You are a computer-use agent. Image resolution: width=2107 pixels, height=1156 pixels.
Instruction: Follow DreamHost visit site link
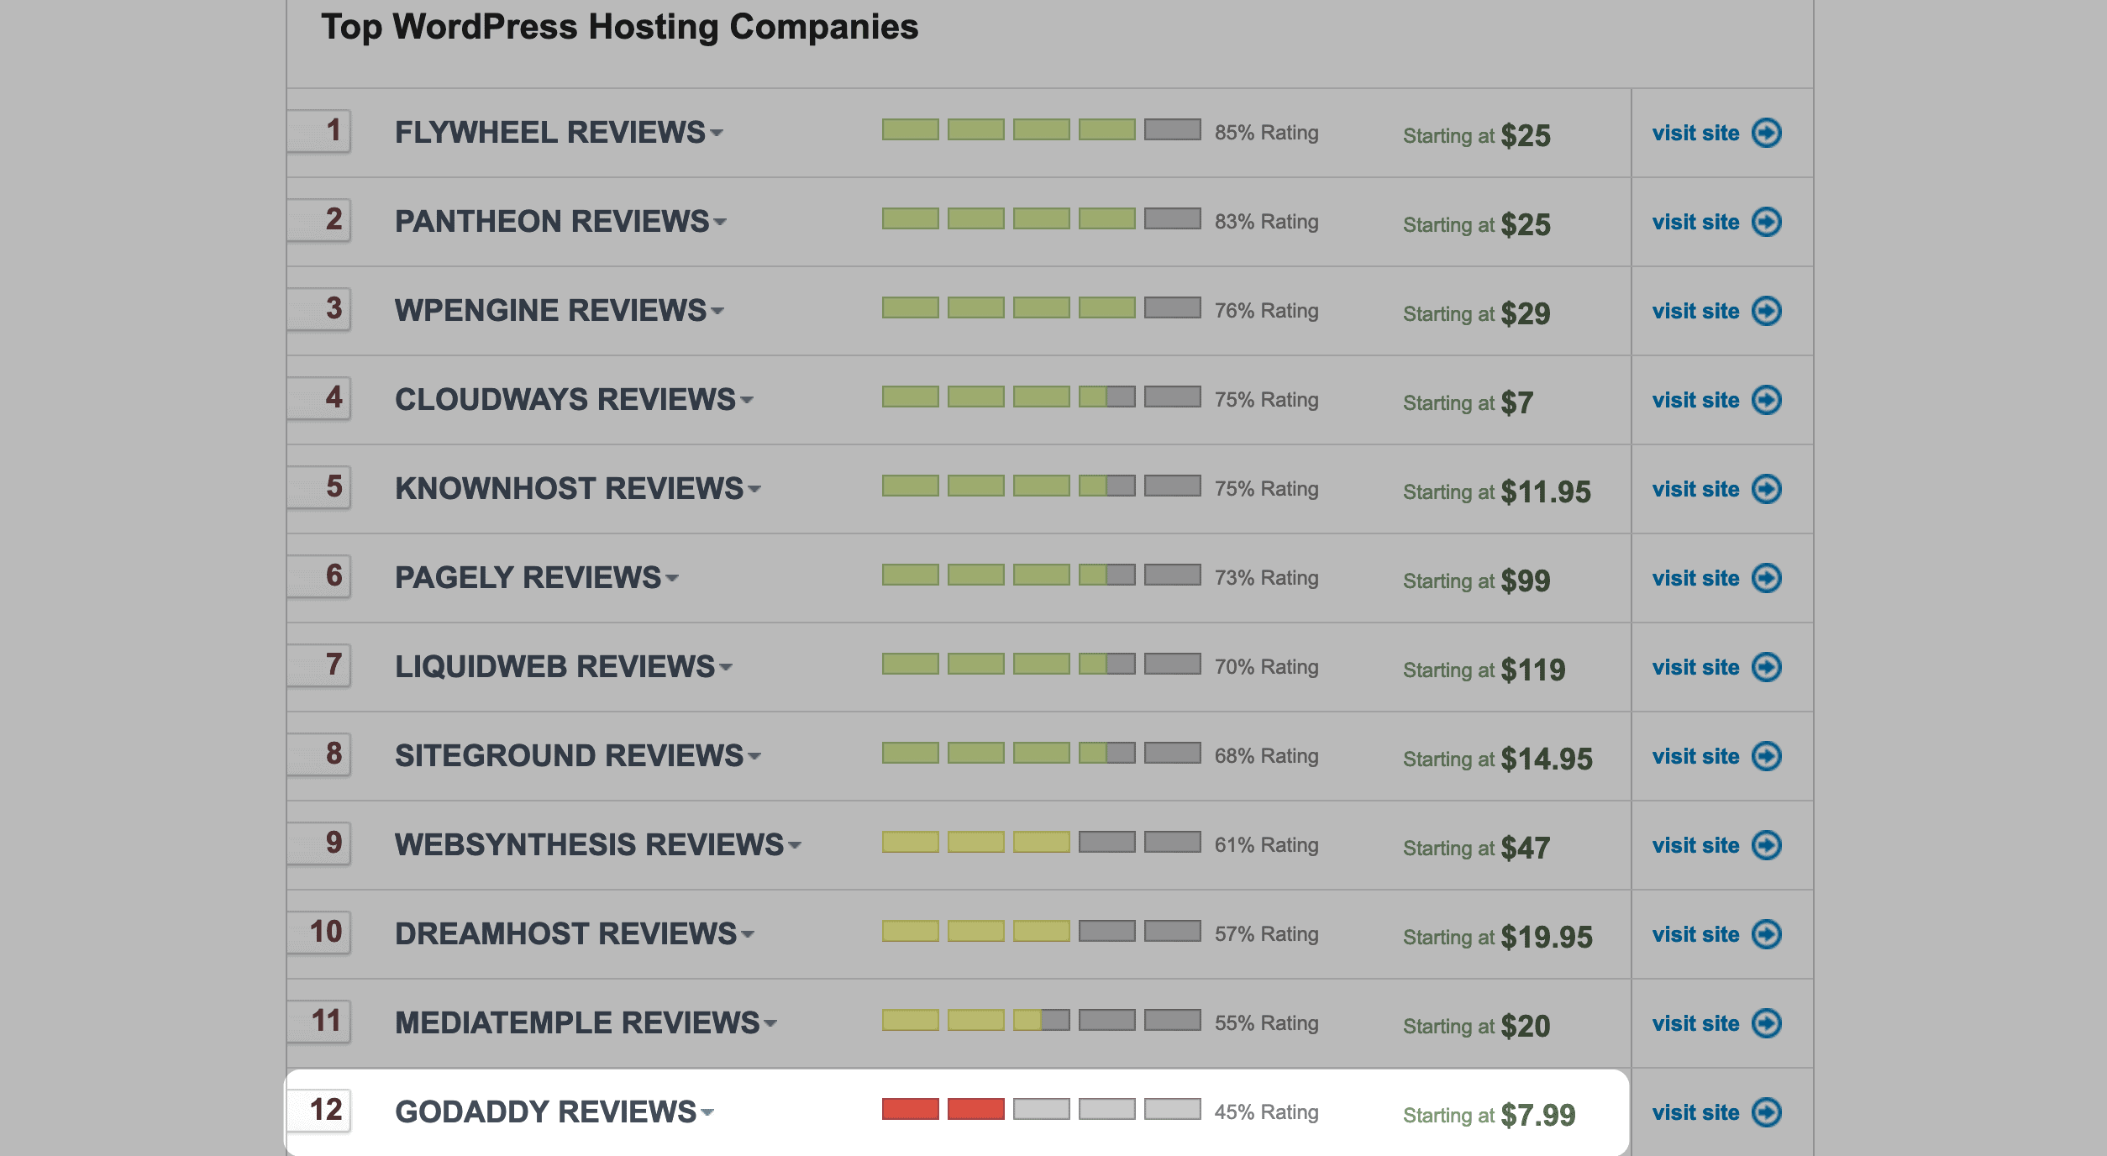[1695, 934]
